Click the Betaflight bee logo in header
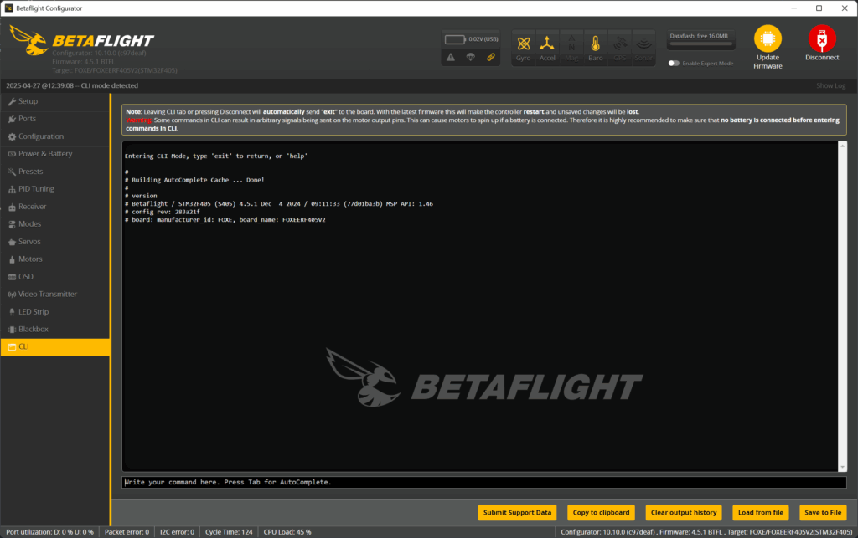The image size is (858, 538). pos(28,40)
